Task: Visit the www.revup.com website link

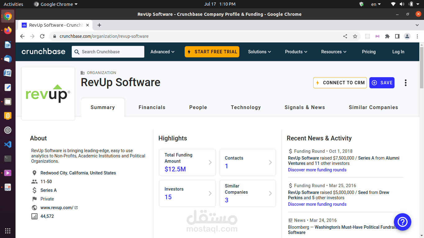Action: coord(57,208)
